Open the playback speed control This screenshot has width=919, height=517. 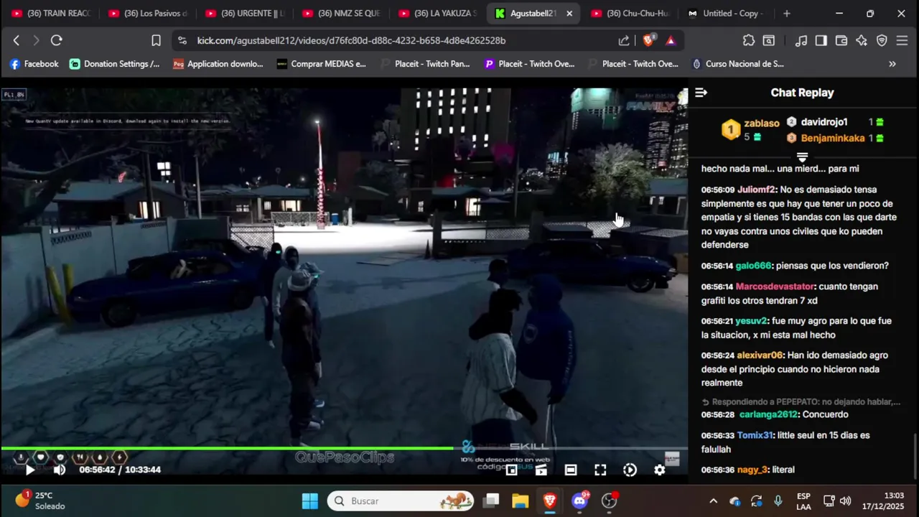coord(630,470)
